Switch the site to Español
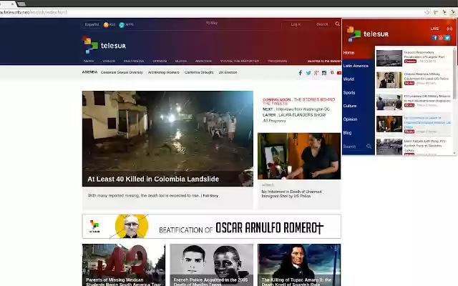458x286 pixels. click(92, 24)
